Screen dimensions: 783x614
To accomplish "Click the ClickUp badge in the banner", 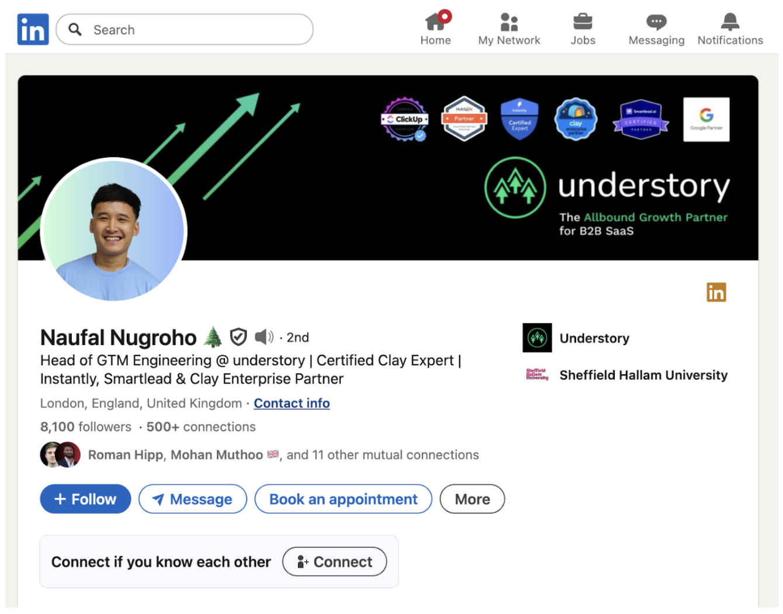I will tap(404, 119).
